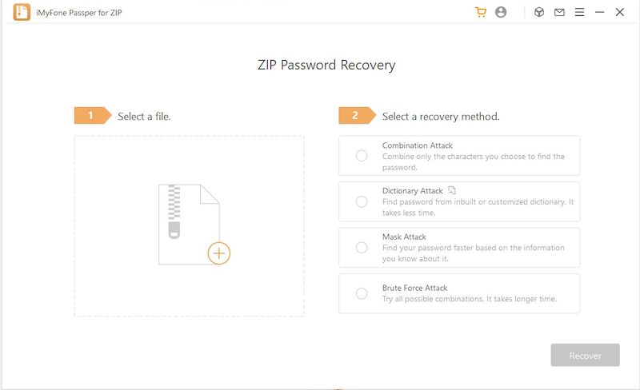The width and height of the screenshot is (640, 390).
Task: Click the cube icon in title bar
Action: 539,12
